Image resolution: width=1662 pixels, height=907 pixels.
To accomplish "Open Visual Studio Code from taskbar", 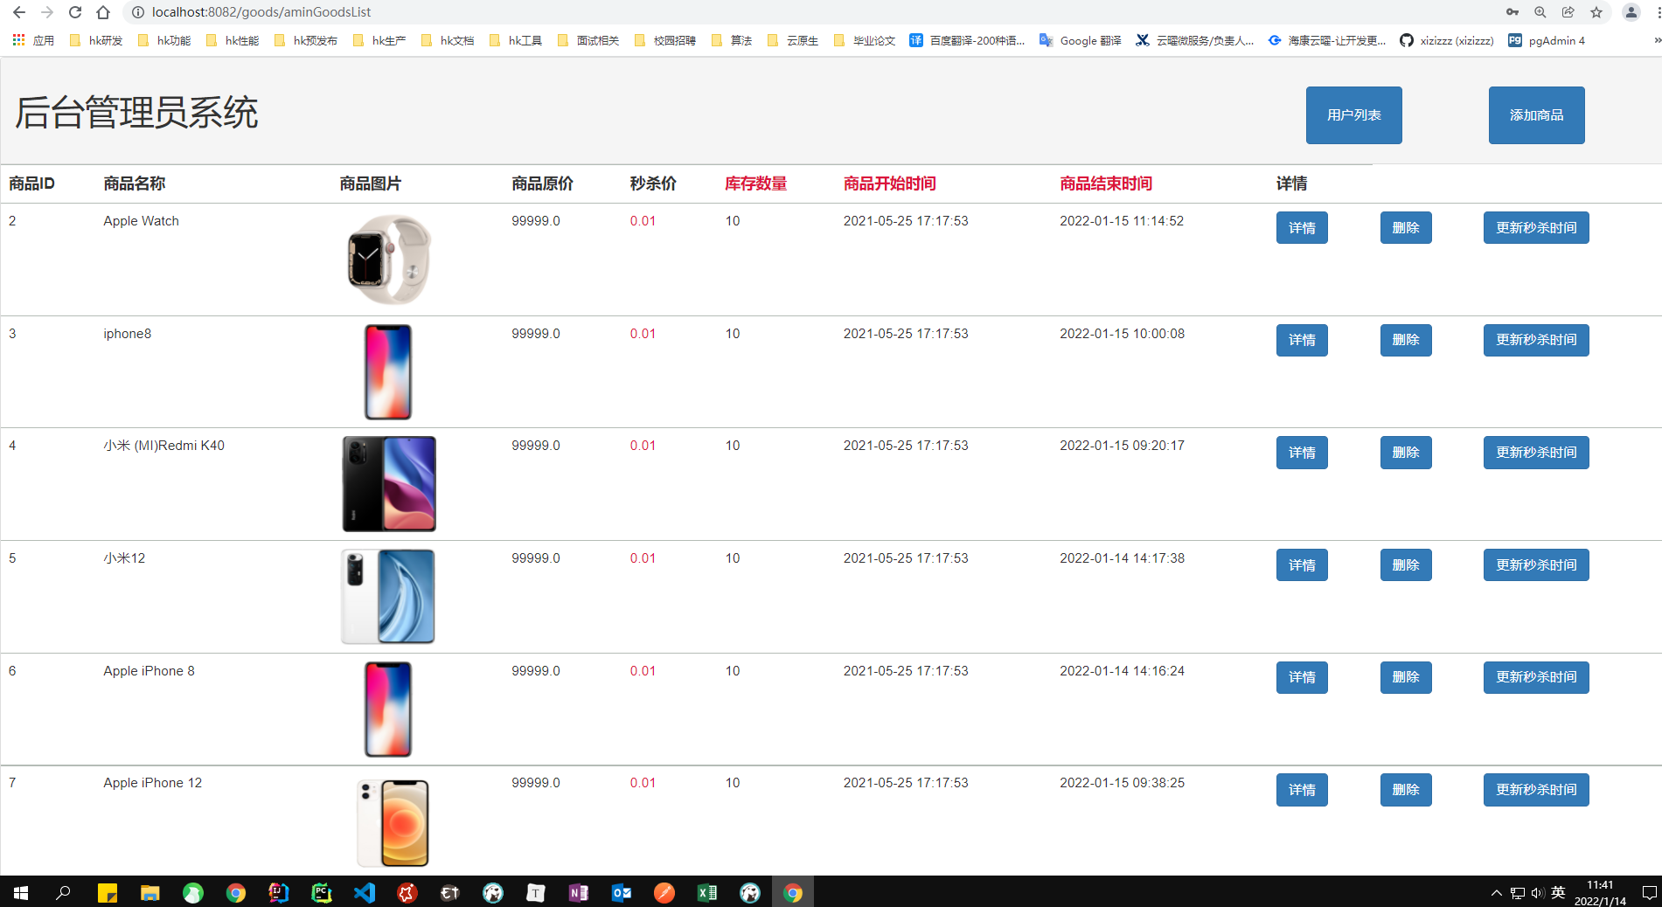I will tap(364, 892).
